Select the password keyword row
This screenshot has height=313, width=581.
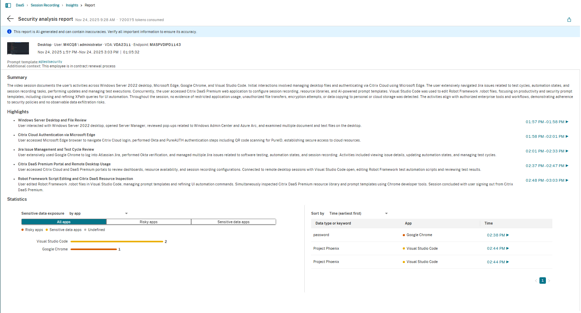(431, 235)
